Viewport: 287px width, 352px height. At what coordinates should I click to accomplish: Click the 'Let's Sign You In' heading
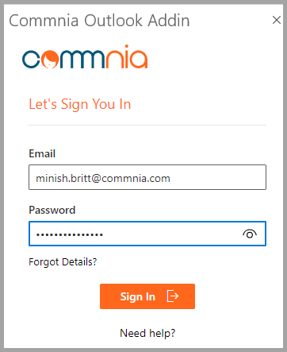click(80, 104)
